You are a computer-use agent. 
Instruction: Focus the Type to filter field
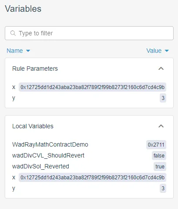click(89, 33)
